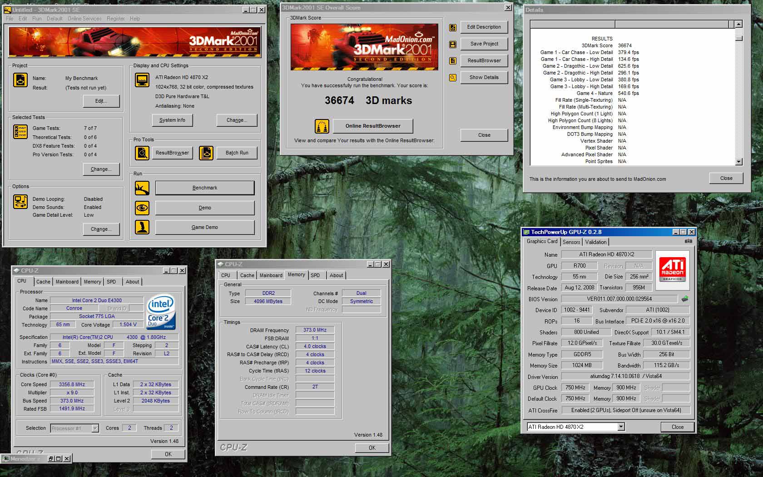763x477 pixels.
Task: Click the Benchmark run icon
Action: tap(142, 188)
